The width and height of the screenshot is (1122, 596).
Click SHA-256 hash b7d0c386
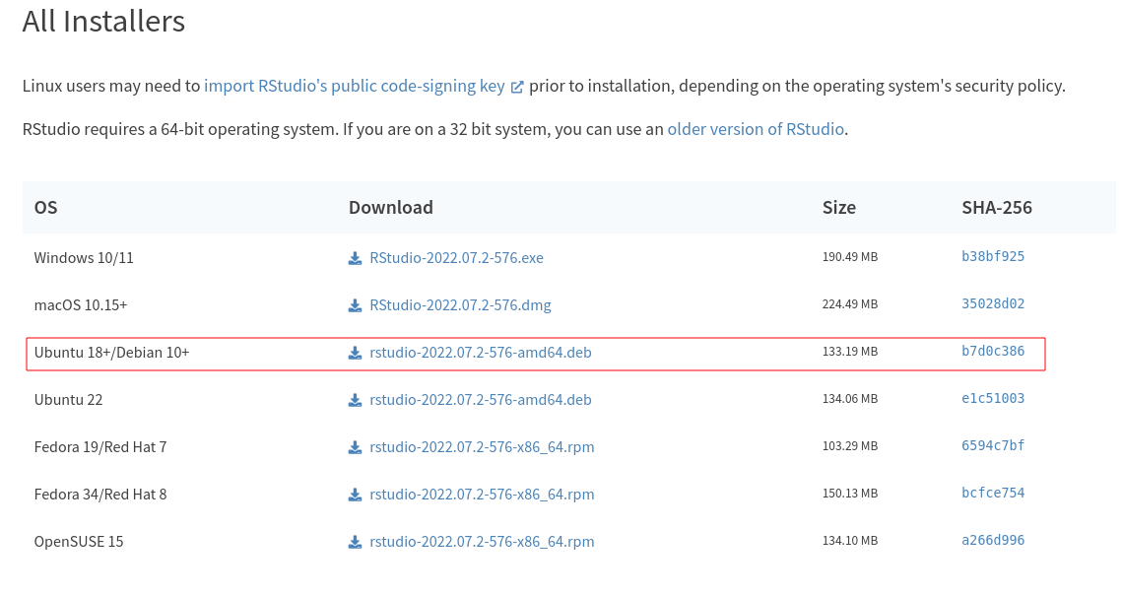coord(993,351)
